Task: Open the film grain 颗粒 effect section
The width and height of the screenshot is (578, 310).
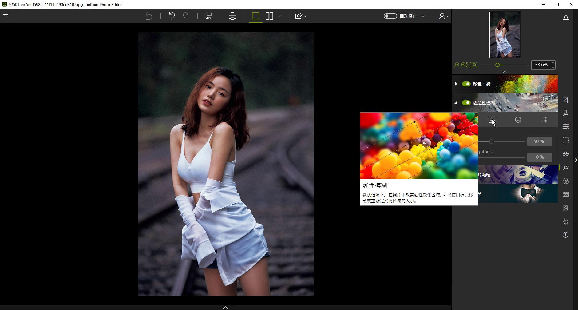Action: point(518,175)
